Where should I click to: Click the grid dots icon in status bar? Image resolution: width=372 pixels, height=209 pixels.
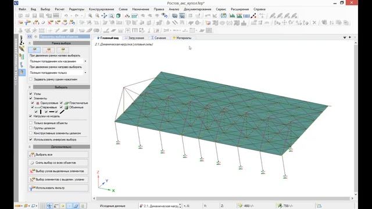42,206
